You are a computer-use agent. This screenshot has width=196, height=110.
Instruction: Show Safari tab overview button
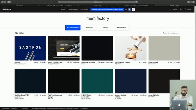[193, 2]
